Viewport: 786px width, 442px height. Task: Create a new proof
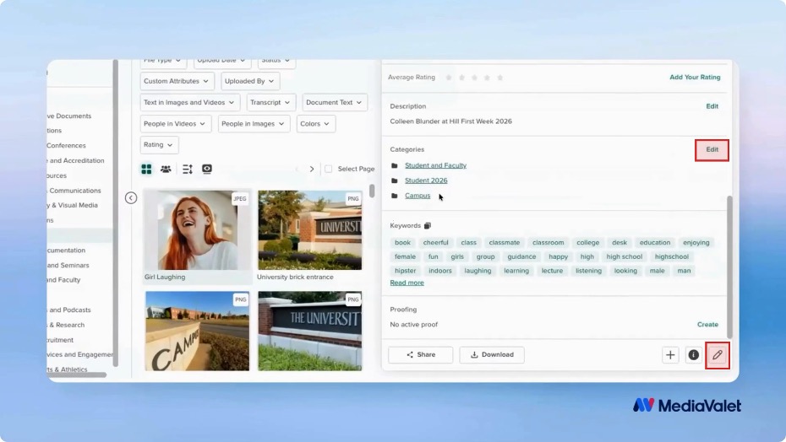point(707,325)
